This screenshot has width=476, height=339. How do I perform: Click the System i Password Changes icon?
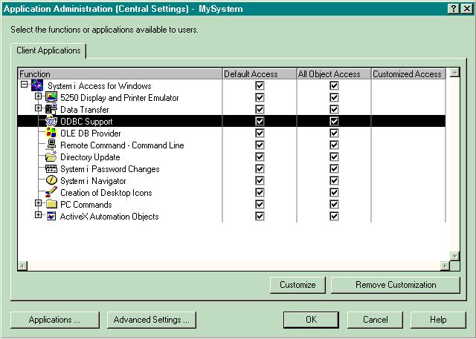click(51, 168)
